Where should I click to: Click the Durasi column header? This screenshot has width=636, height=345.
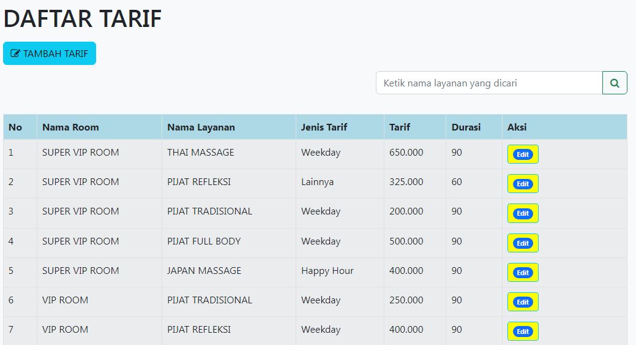click(466, 127)
